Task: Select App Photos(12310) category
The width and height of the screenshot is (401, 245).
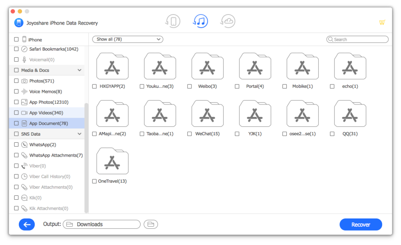Action: [47, 102]
